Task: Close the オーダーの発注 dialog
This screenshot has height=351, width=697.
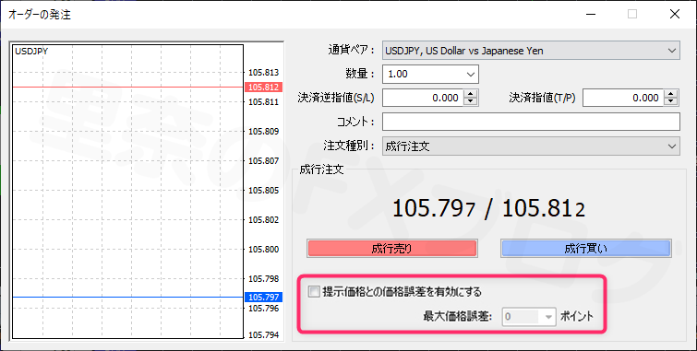Action: pyautogui.click(x=675, y=14)
